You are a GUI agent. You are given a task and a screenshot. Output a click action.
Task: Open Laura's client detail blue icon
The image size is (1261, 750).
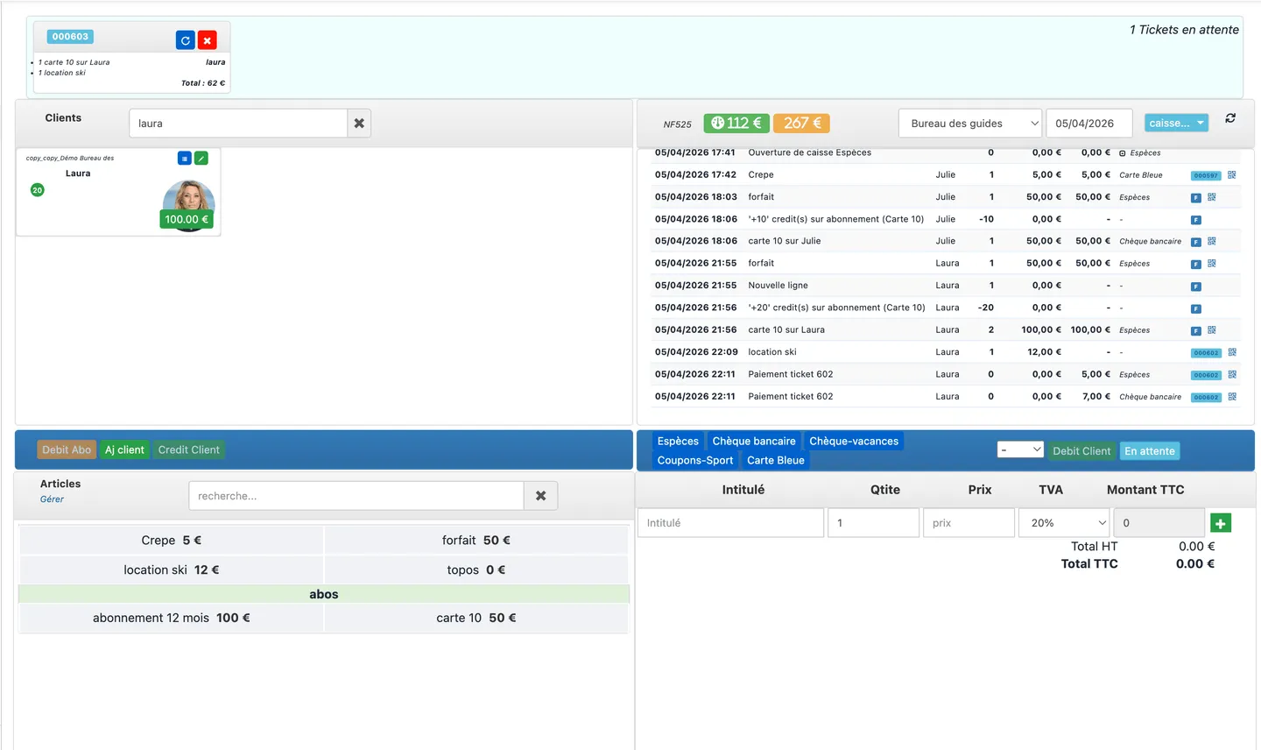[184, 159]
